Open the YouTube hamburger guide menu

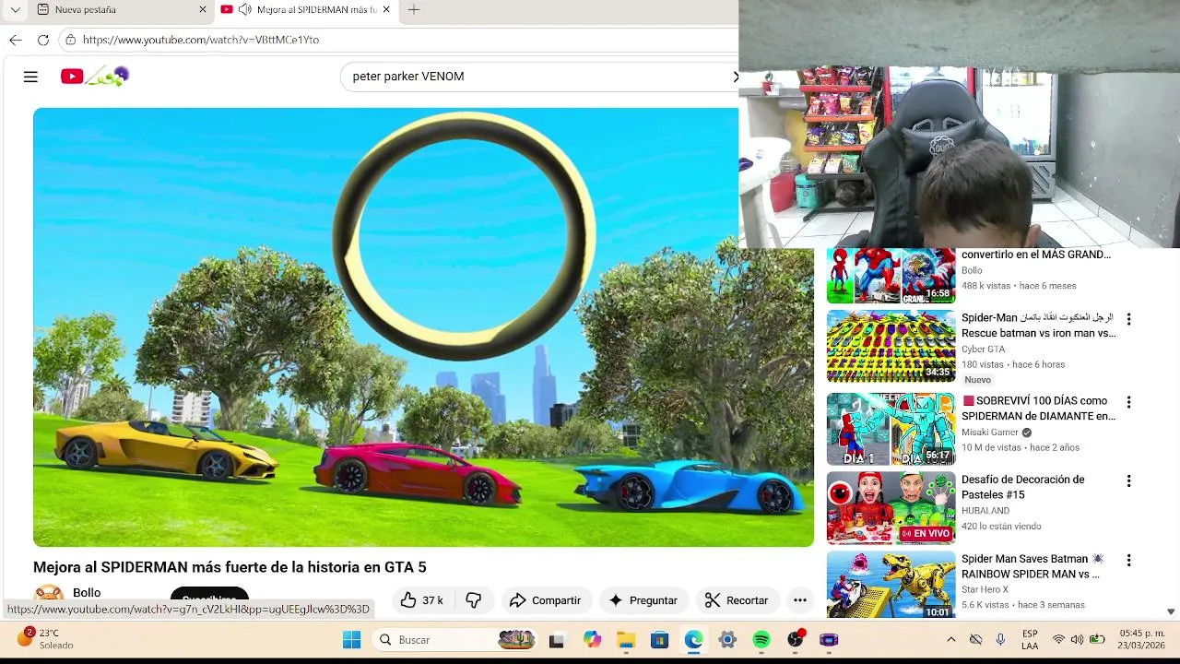(30, 77)
